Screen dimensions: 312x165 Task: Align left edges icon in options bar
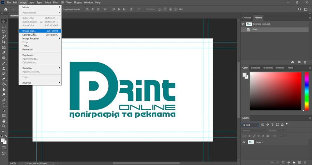pyautogui.click(x=88, y=9)
